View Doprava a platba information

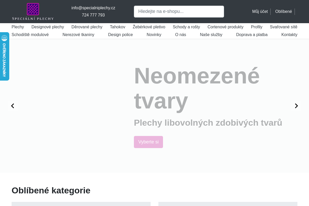coord(252,35)
